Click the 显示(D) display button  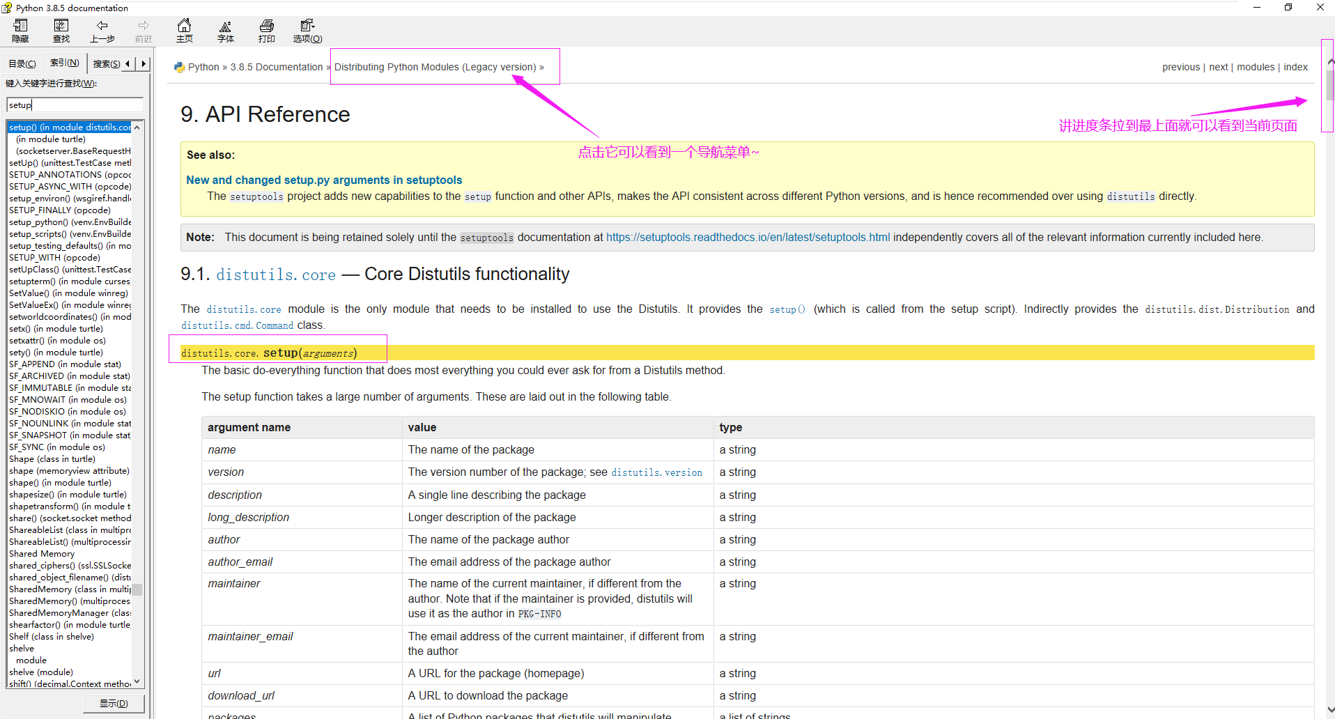click(x=114, y=703)
